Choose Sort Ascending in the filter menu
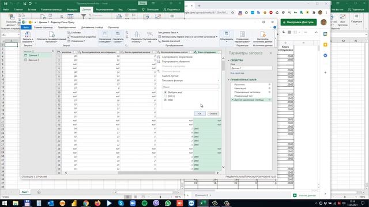Image resolution: width=369 pixels, height=207 pixels. 177,57
